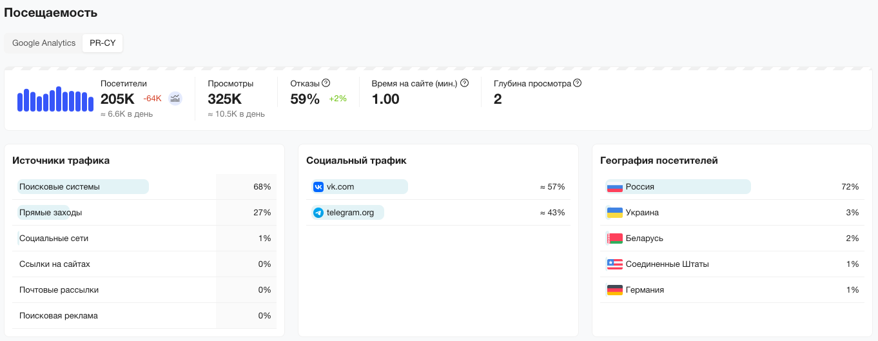Viewport: 878px width, 341px height.
Task: Click the Russia flag icon
Action: click(x=615, y=187)
